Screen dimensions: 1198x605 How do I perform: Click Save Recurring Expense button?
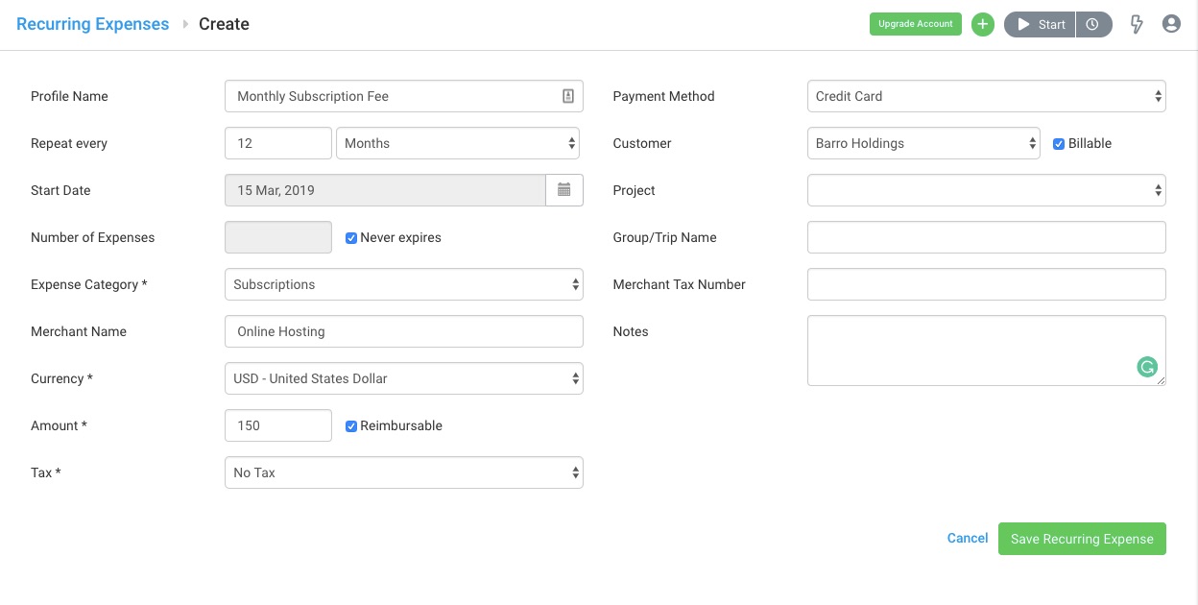pos(1082,539)
